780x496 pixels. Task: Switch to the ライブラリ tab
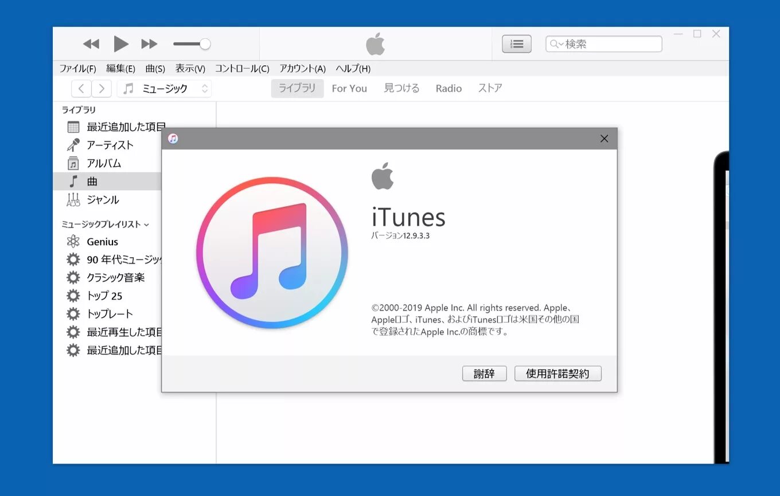tap(297, 88)
